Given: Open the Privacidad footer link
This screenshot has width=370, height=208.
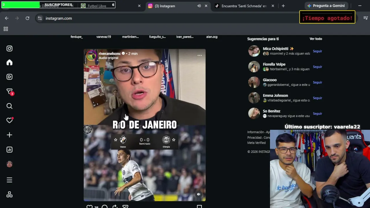Looking at the screenshot, I should 254,138.
